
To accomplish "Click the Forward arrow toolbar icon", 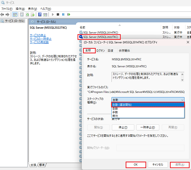I will [x=7, y=15].
